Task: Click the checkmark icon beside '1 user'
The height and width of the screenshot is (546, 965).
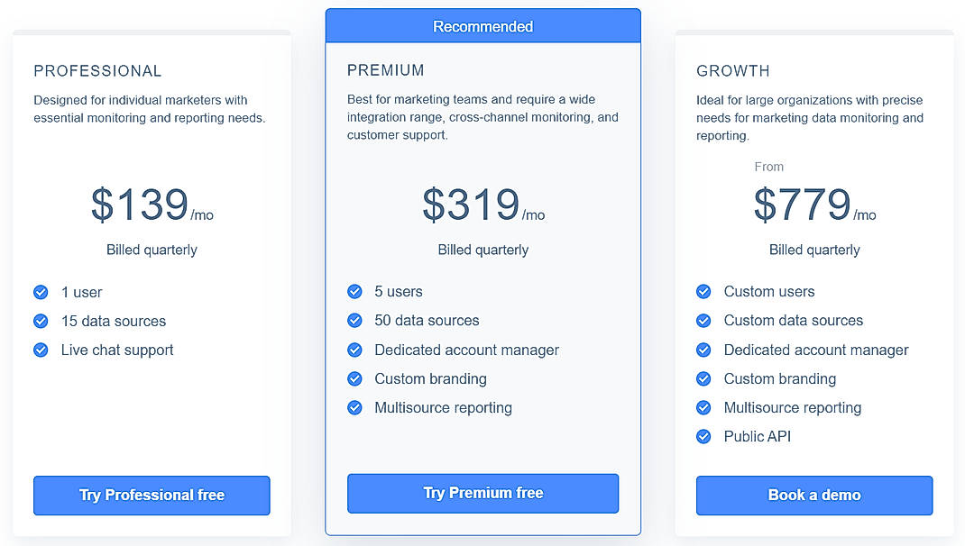Action: tap(41, 292)
